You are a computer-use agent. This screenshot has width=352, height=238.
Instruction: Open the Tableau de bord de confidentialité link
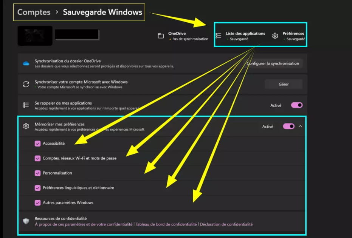(x=166, y=224)
